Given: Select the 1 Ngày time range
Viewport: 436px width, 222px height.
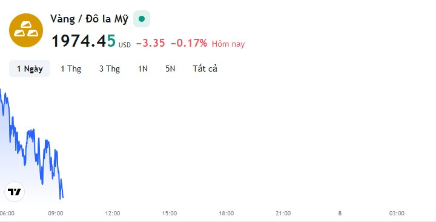Looking at the screenshot, I should click(30, 69).
